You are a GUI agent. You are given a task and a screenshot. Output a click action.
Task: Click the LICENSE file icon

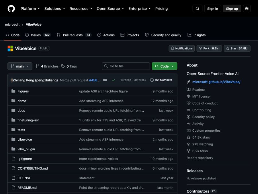(13, 178)
